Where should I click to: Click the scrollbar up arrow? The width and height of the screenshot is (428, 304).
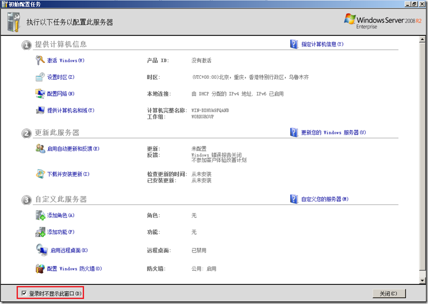click(x=422, y=40)
